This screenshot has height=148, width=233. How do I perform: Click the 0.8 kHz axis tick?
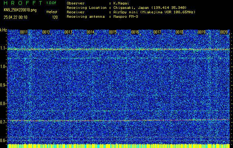[x=3, y=104]
